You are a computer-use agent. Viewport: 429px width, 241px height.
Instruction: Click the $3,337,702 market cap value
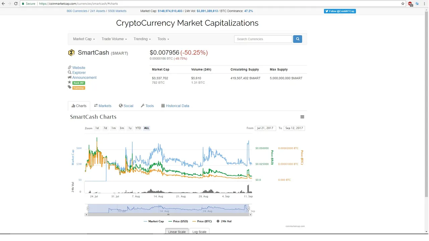[160, 78]
